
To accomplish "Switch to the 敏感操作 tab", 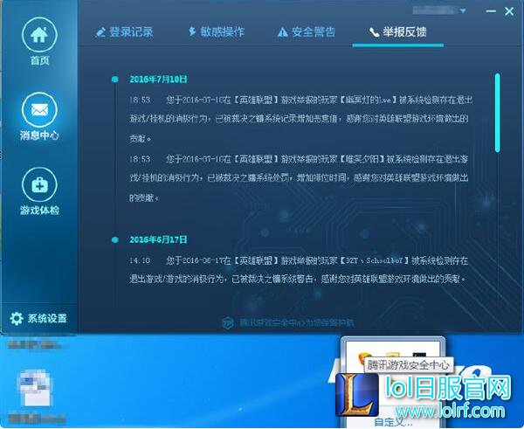I will click(x=216, y=31).
